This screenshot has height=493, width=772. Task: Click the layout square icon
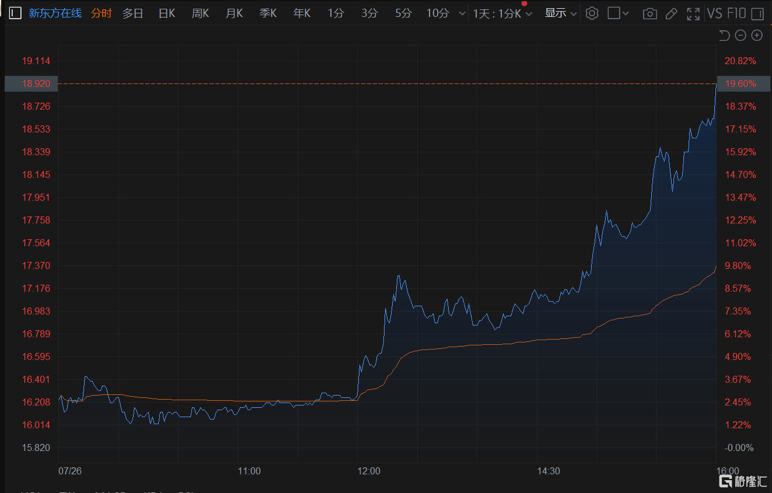click(x=613, y=13)
